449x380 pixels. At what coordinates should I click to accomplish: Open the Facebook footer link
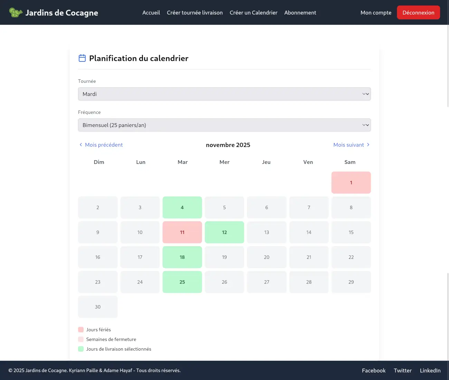pyautogui.click(x=373, y=370)
